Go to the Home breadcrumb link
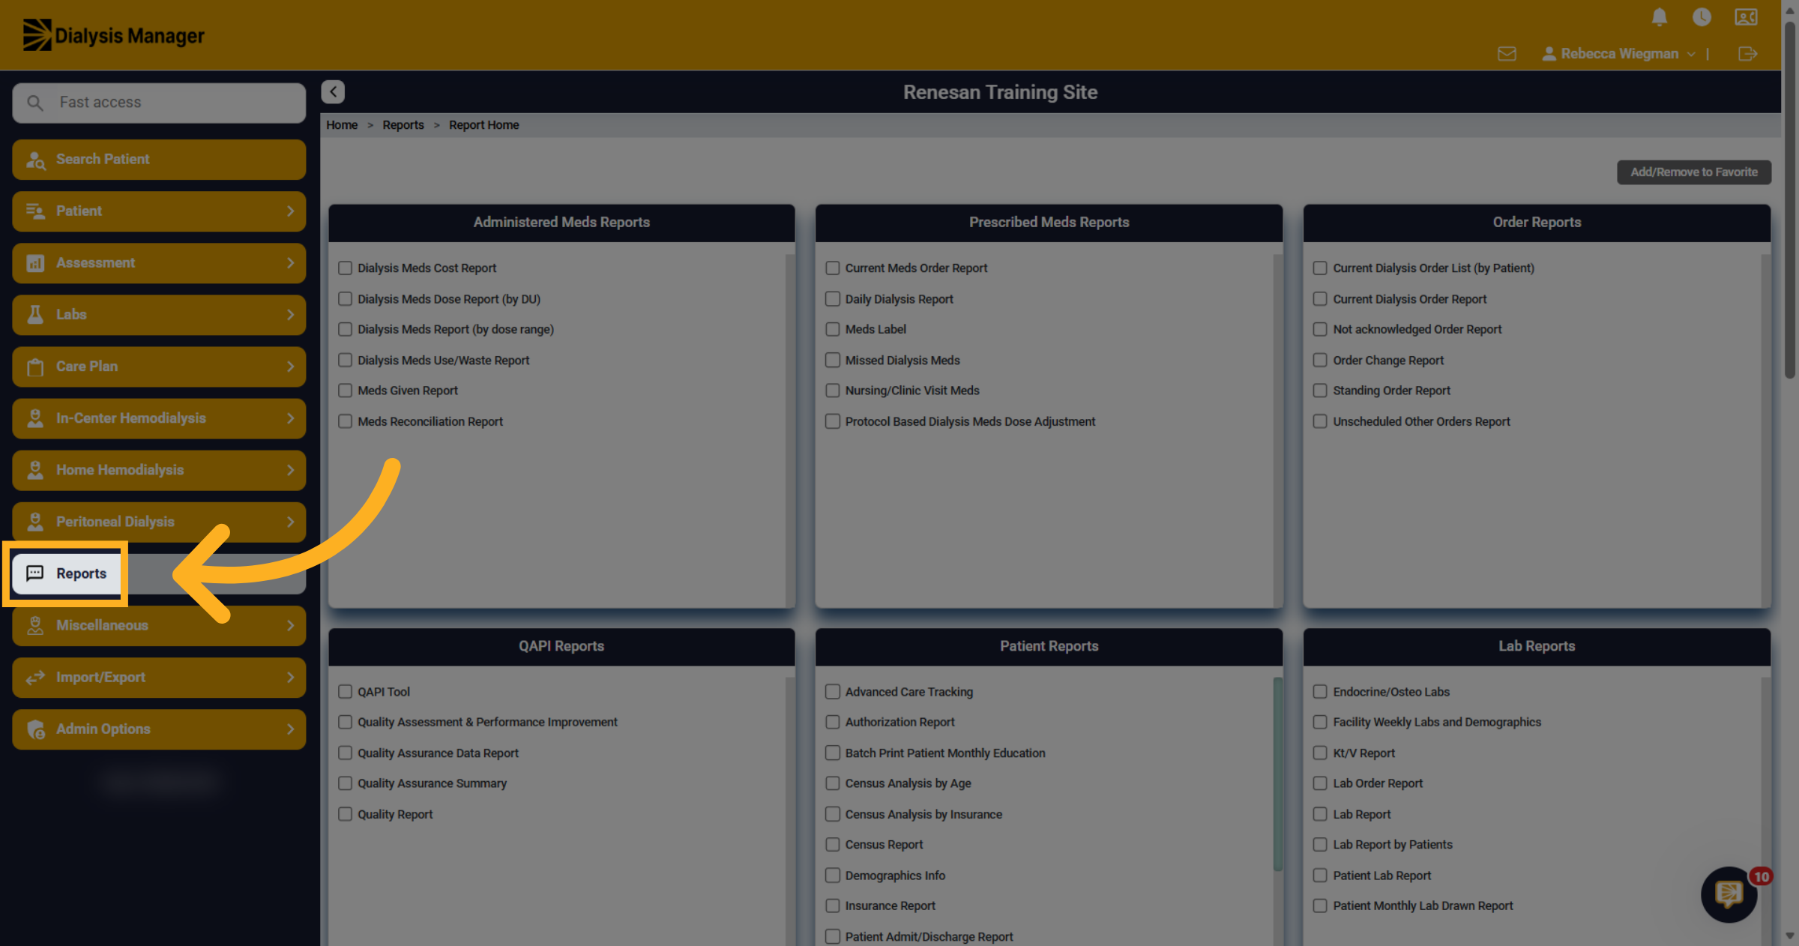This screenshot has width=1799, height=946. pos(342,125)
